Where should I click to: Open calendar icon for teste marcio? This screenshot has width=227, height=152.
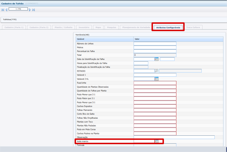(156, 141)
